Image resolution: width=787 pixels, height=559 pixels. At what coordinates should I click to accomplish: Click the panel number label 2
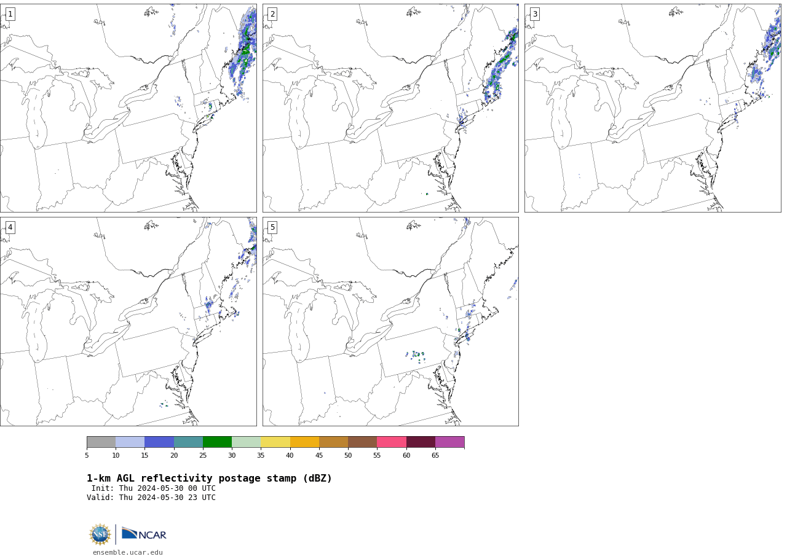pos(272,14)
